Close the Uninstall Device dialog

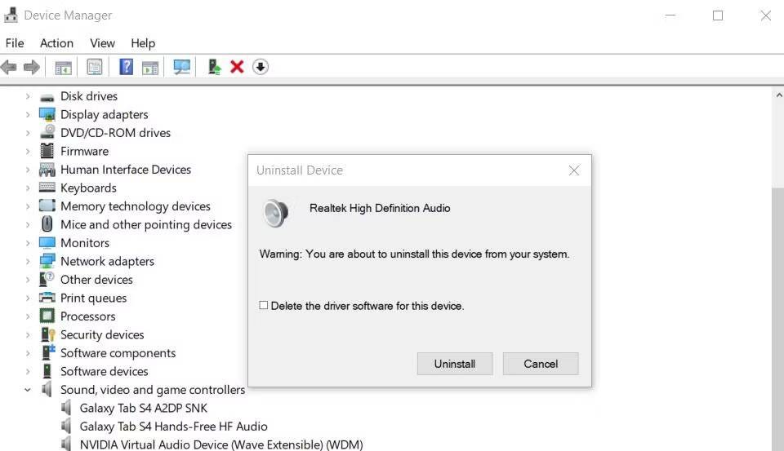[574, 170]
